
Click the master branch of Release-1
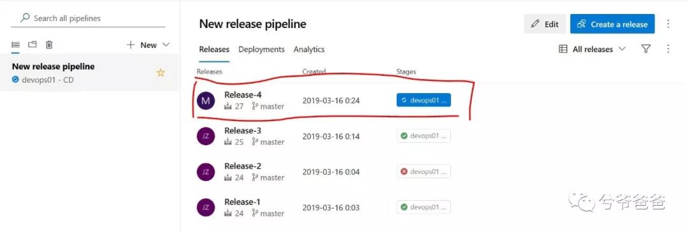pos(268,214)
